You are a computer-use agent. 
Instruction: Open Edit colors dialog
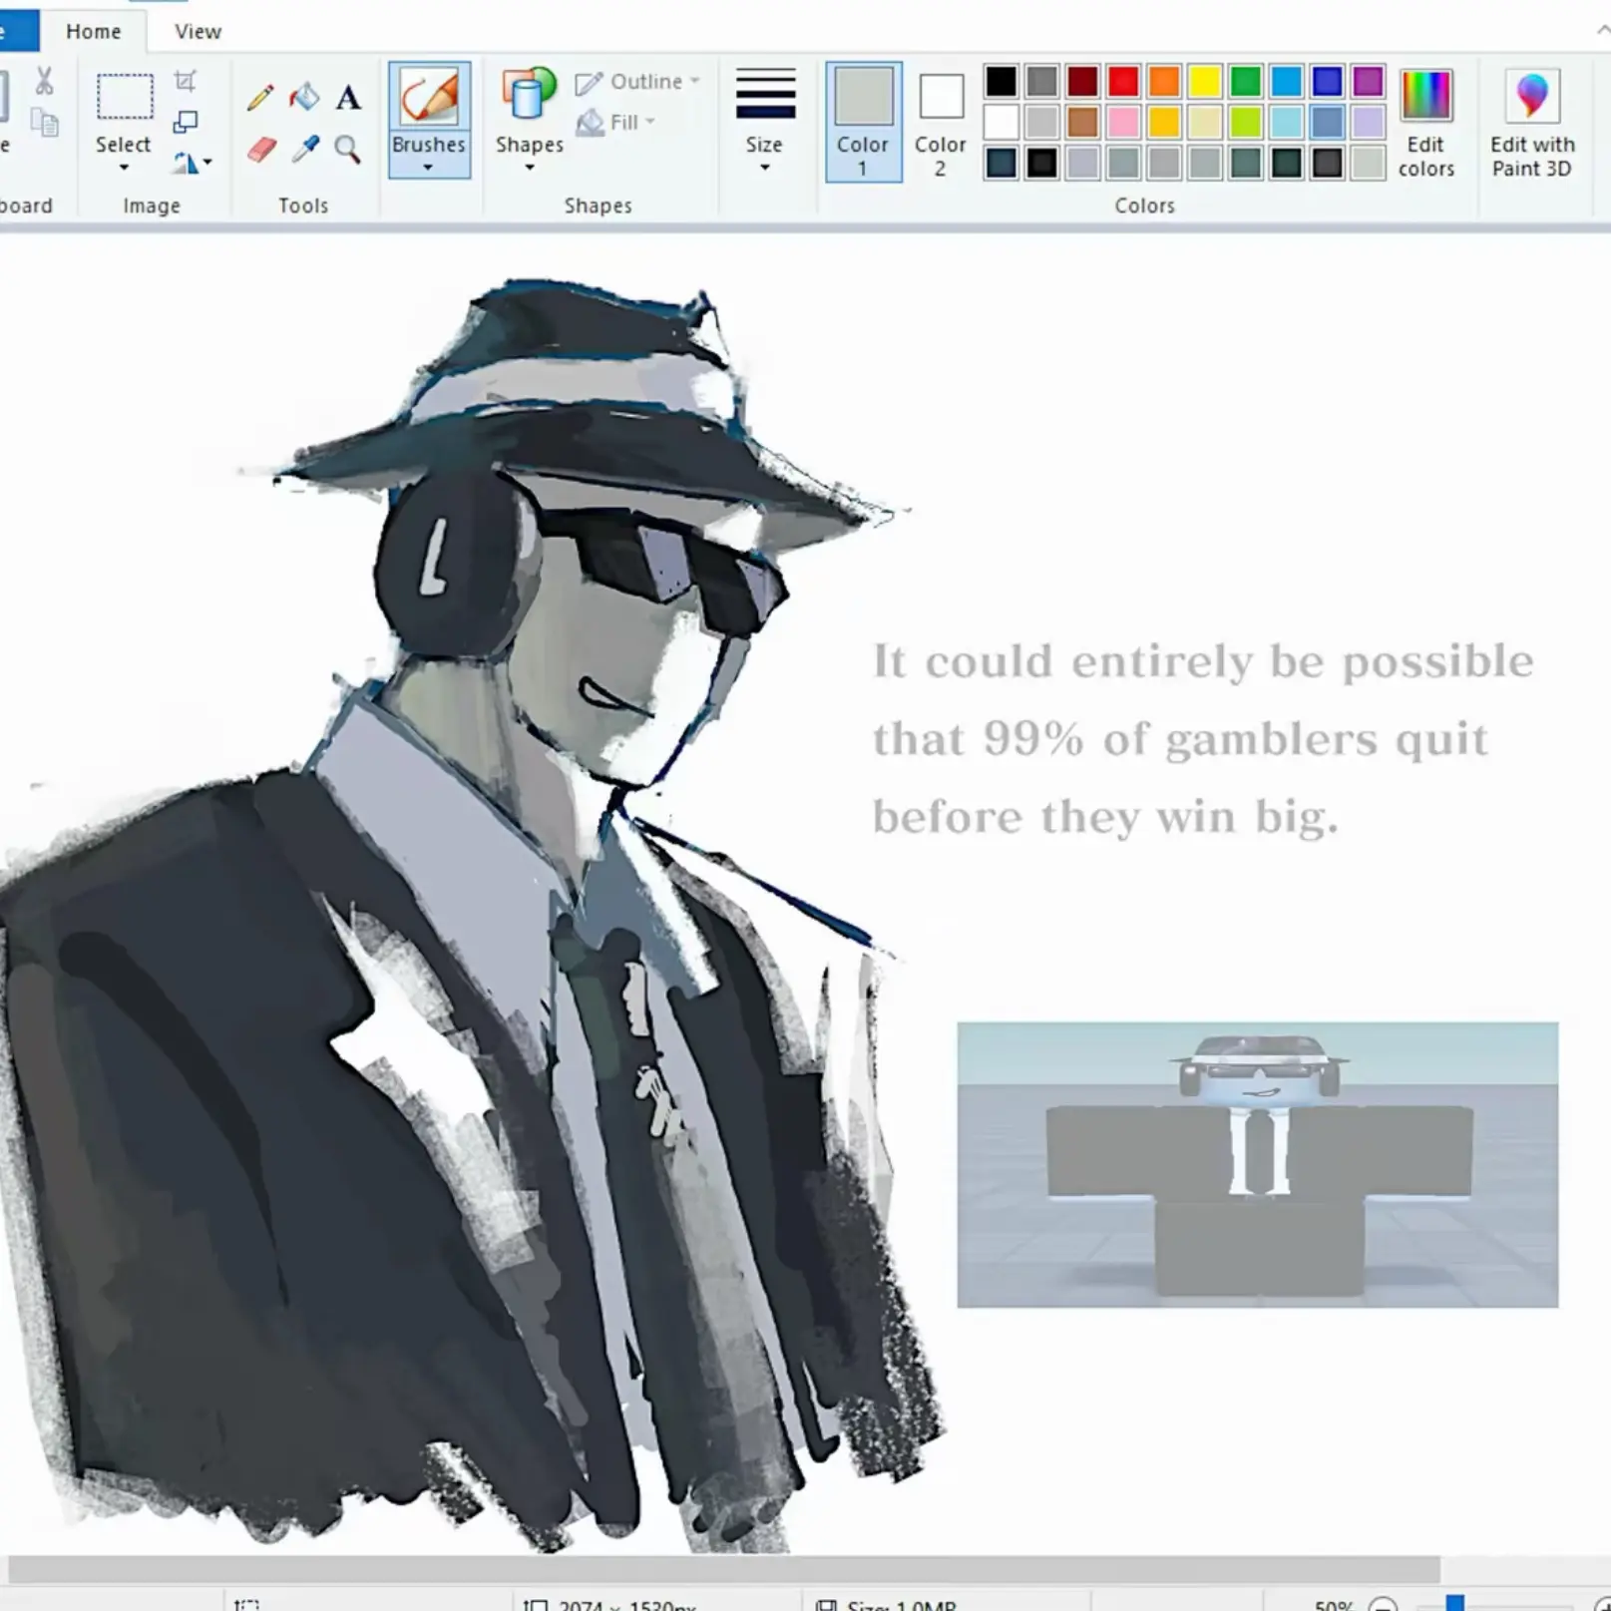point(1426,124)
